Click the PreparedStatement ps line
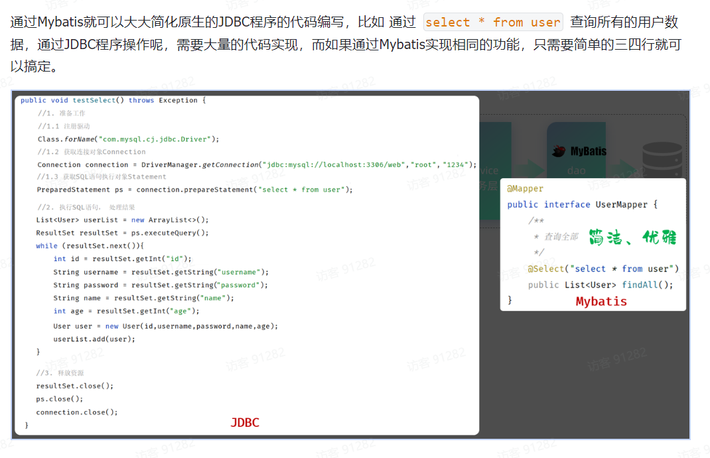This screenshot has height=458, width=710. click(194, 190)
